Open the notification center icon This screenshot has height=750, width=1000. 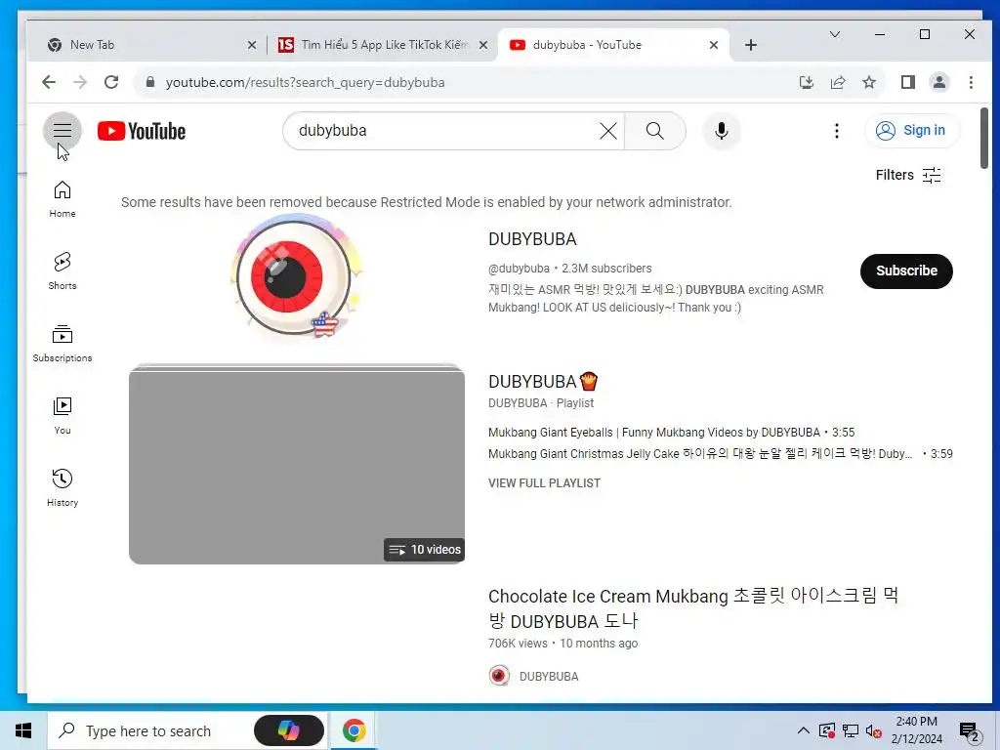(969, 731)
